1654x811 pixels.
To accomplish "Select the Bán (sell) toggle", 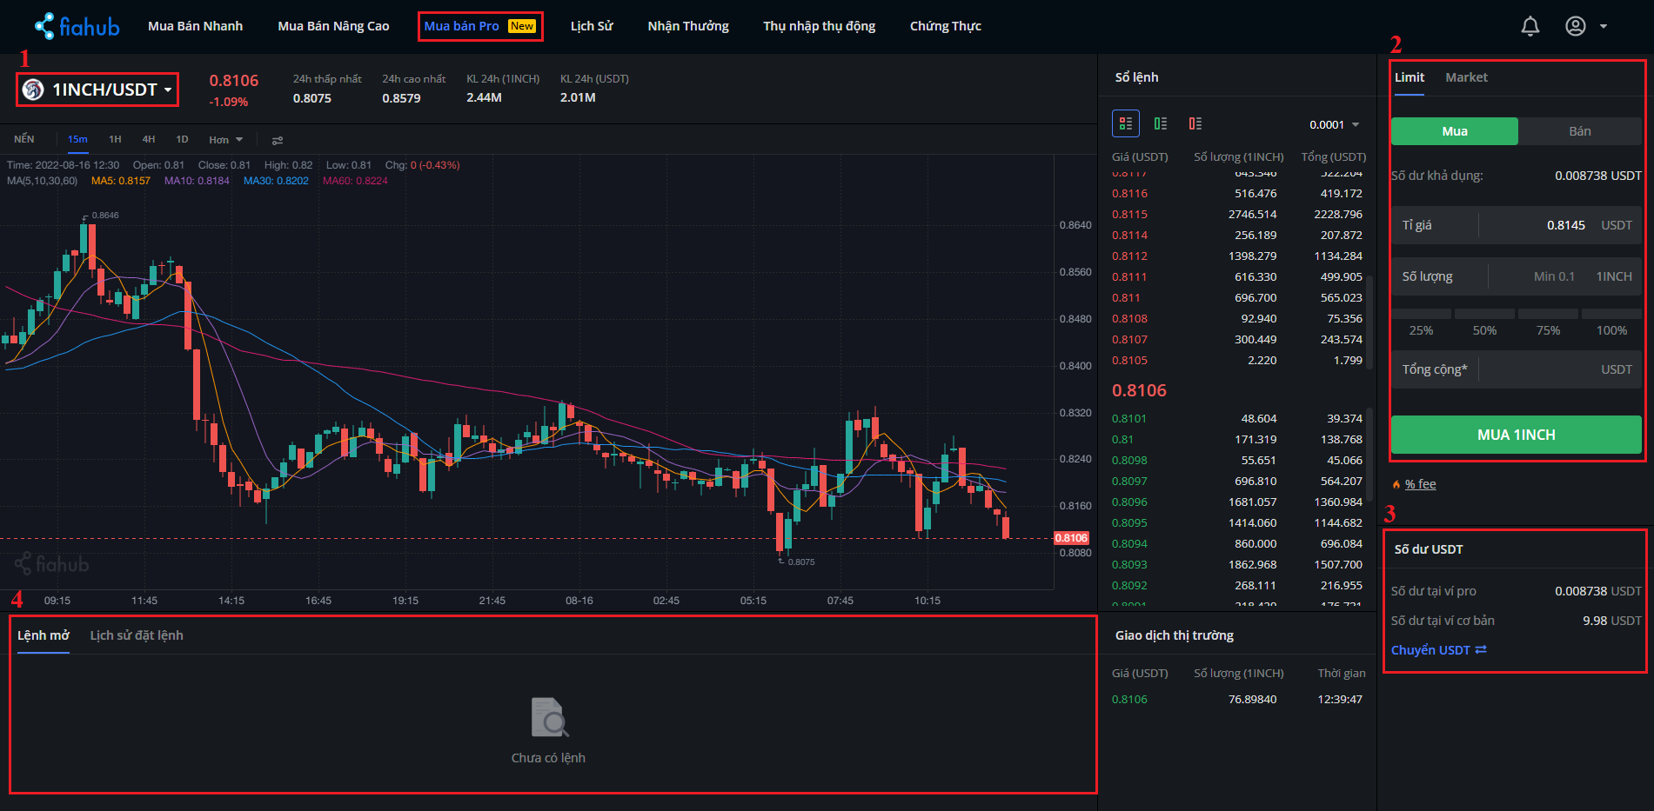I will (1580, 131).
